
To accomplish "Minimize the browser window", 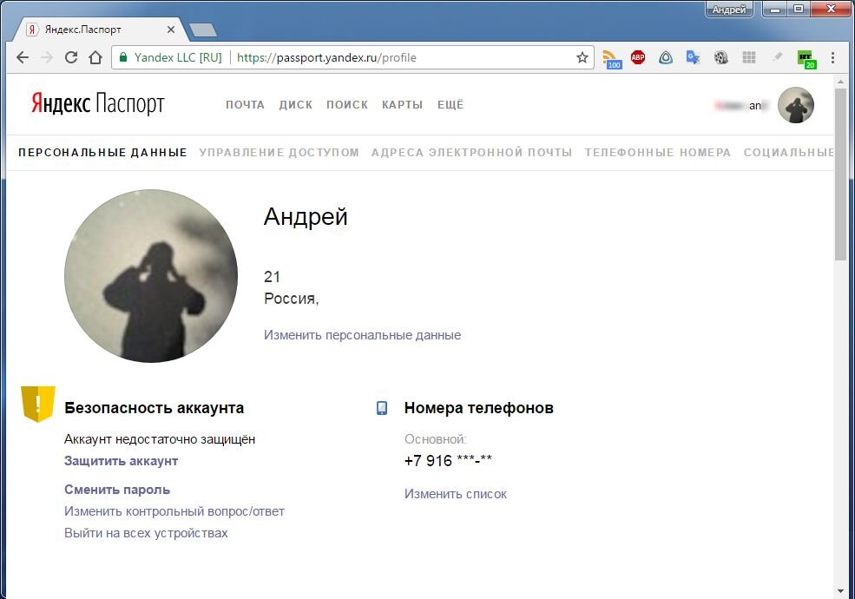I will tap(774, 10).
